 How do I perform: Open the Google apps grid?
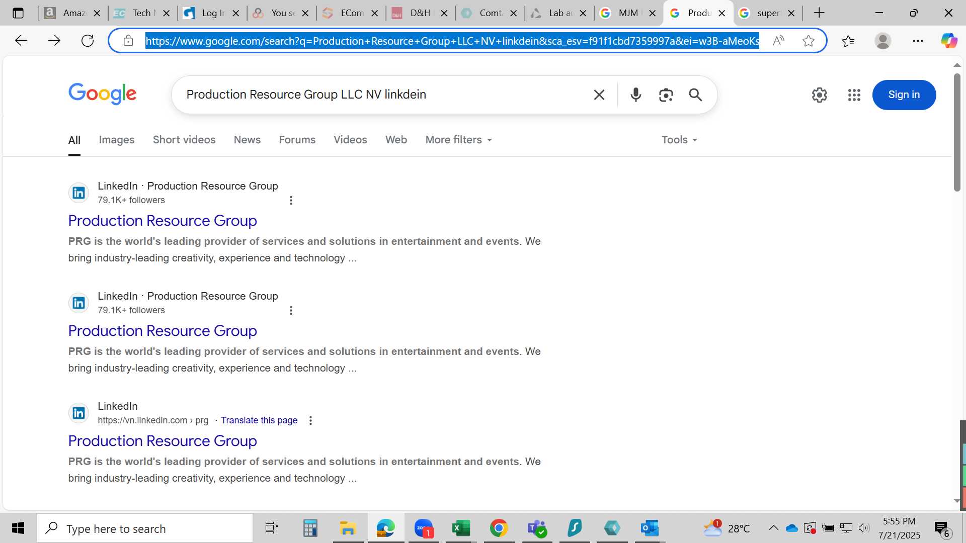tap(854, 95)
